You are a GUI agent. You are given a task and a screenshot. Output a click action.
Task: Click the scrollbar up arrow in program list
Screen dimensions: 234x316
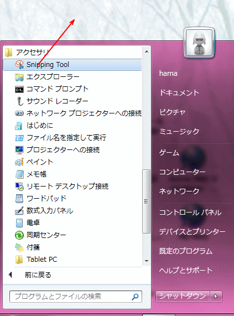pos(147,51)
